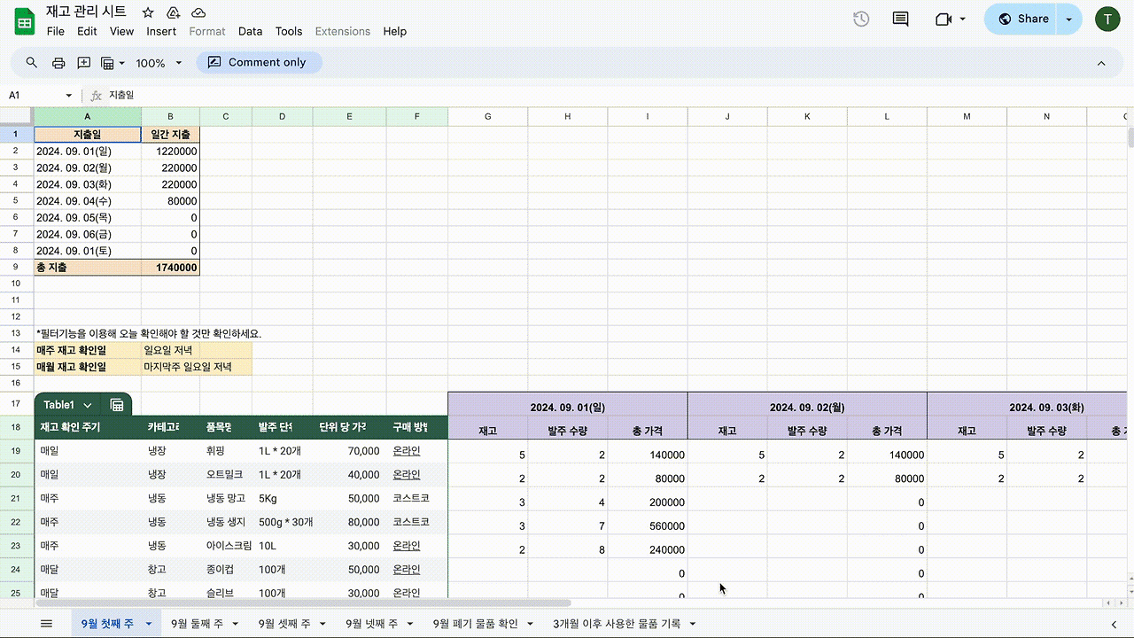Open the all sheets hamburger icon
Viewport: 1134px width, 638px height.
[x=46, y=624]
